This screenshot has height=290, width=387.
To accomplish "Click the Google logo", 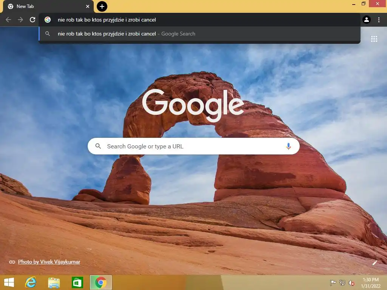I will click(193, 105).
